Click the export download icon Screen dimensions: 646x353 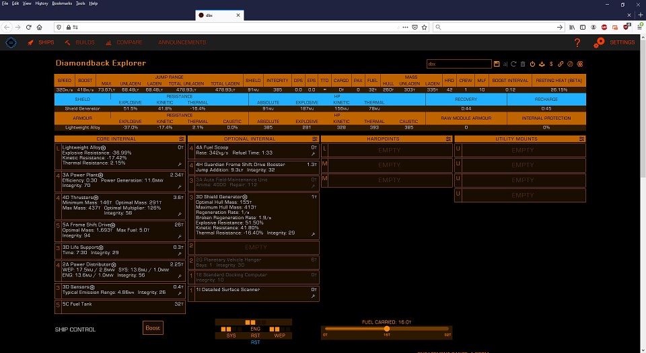(x=542, y=64)
